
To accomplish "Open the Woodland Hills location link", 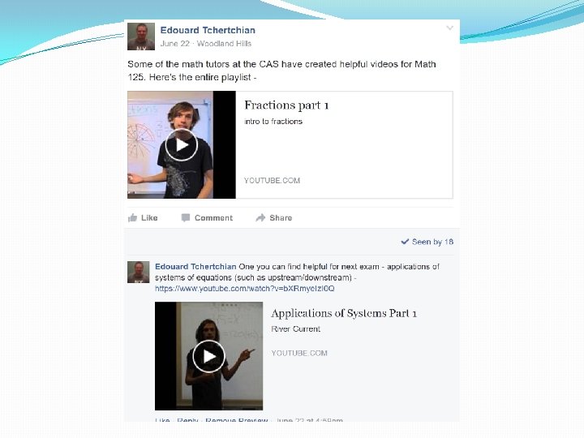I will point(224,44).
